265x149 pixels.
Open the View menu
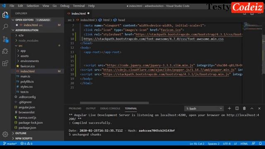click(46, 6)
